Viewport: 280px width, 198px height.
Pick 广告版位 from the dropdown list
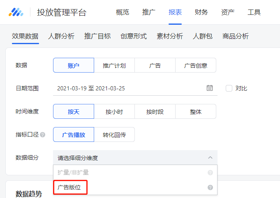point(135,187)
